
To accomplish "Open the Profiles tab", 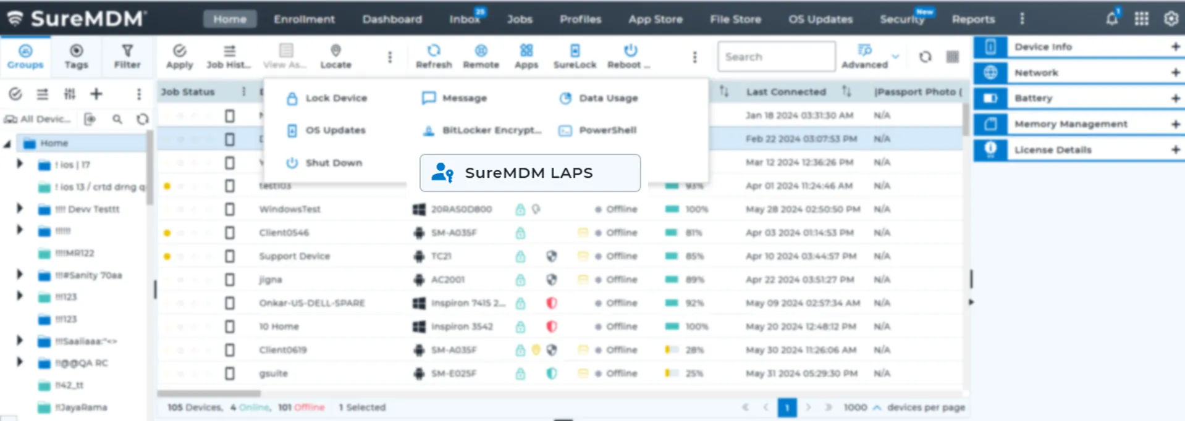I will [x=580, y=19].
